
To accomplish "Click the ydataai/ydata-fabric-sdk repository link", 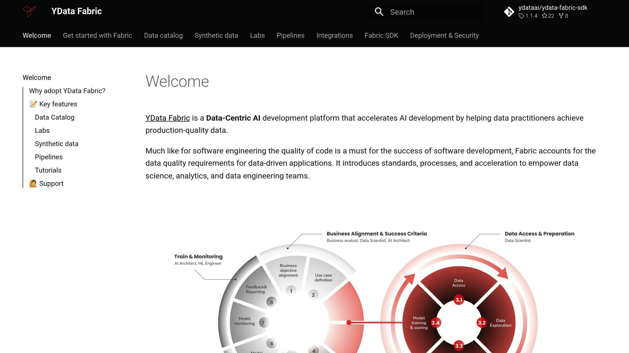I will pos(552,8).
